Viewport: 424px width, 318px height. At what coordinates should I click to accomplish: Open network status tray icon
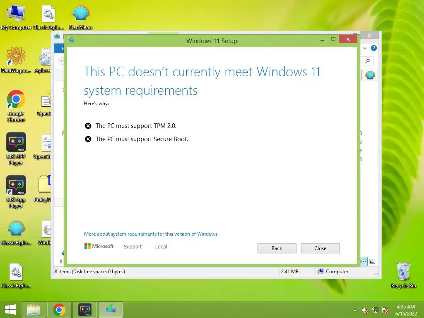point(375,310)
